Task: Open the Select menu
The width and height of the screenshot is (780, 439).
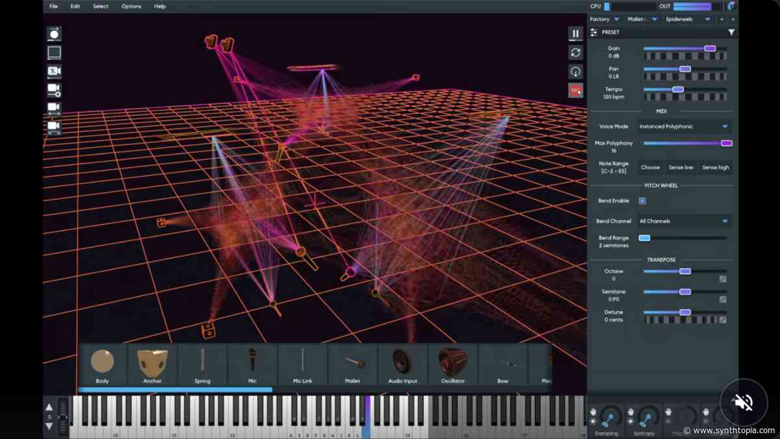Action: [x=101, y=6]
